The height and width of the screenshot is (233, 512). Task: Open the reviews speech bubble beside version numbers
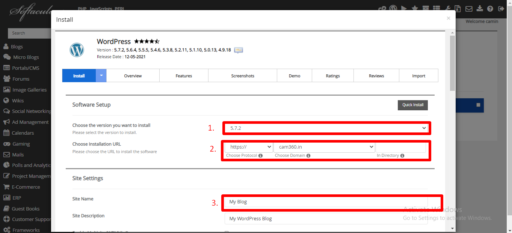point(238,50)
